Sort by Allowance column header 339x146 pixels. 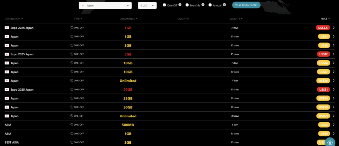pyautogui.click(x=129, y=19)
